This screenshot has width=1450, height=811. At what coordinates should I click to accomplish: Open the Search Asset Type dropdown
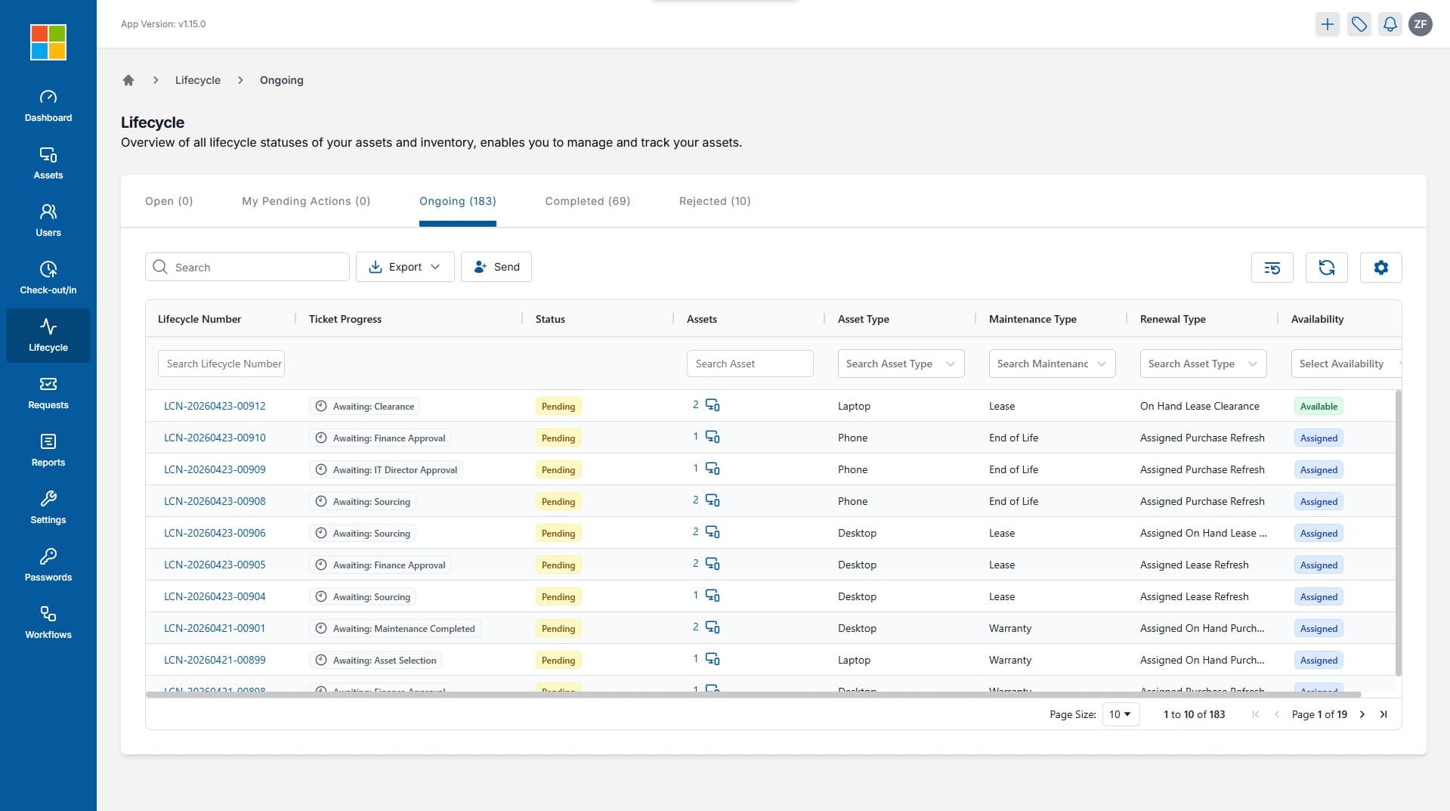(x=901, y=364)
